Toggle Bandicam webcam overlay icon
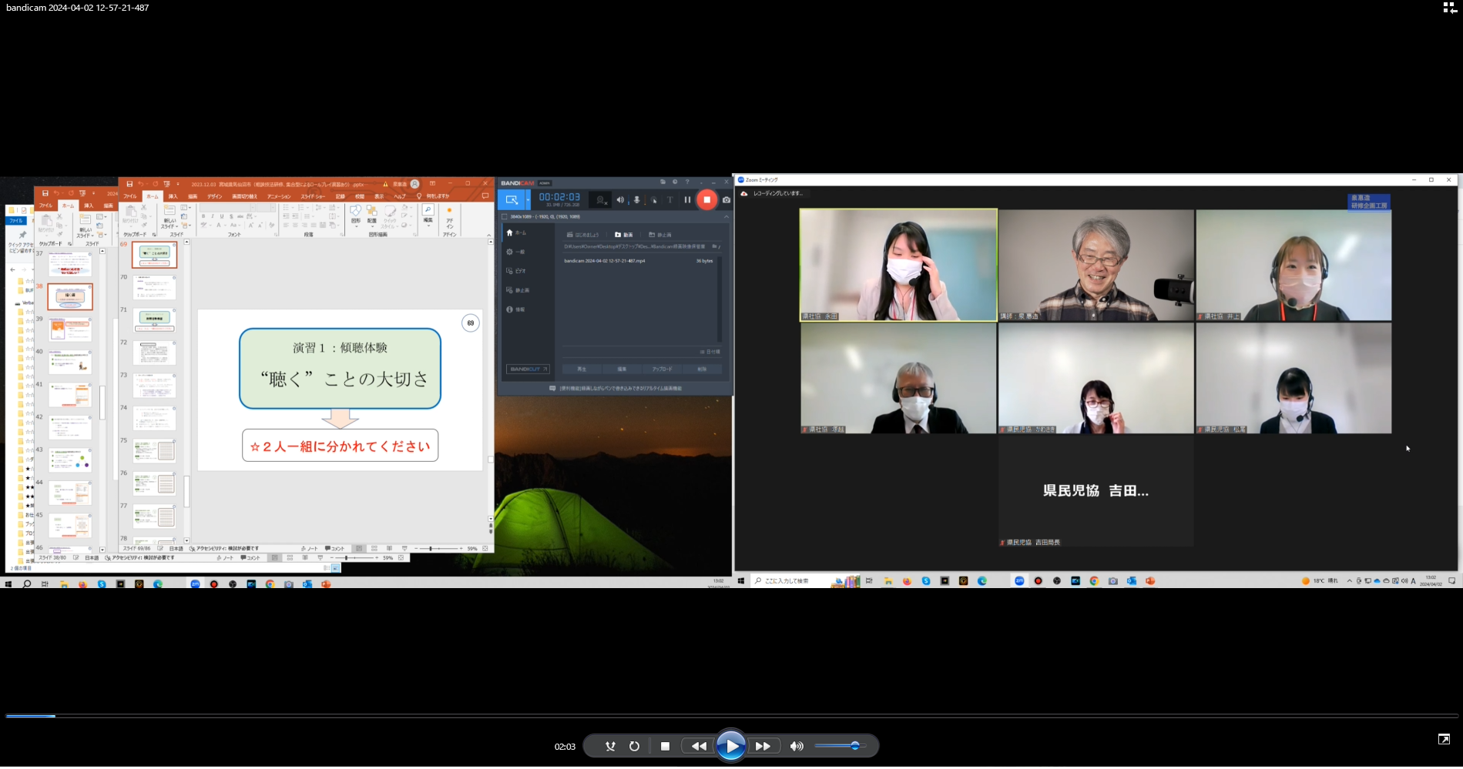 [x=601, y=200]
